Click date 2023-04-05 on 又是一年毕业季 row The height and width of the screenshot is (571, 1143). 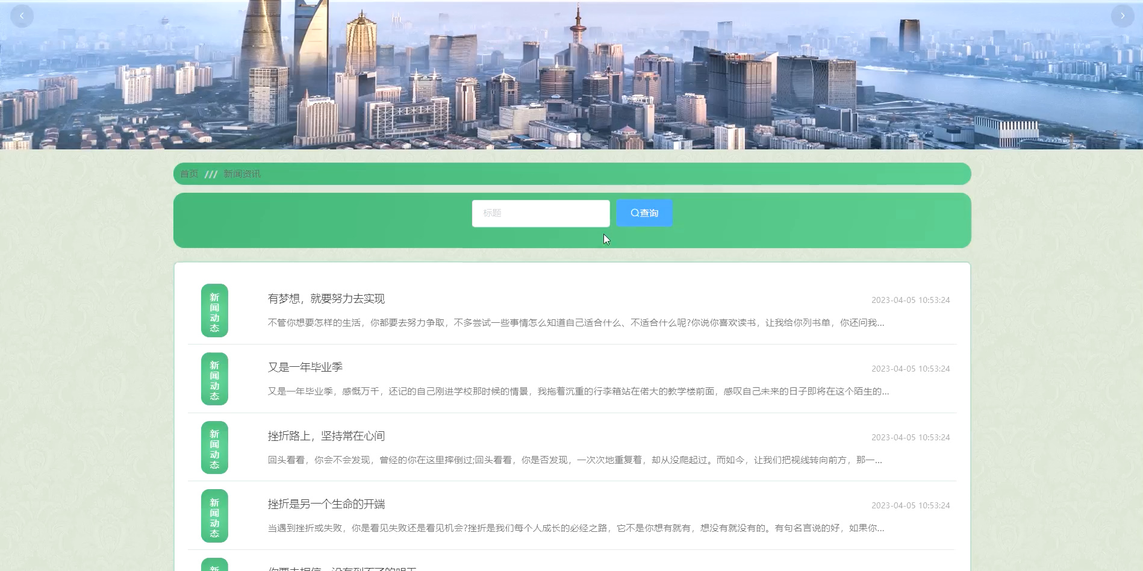coord(911,369)
